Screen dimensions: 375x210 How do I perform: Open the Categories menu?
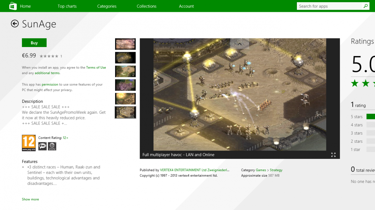pyautogui.click(x=107, y=6)
